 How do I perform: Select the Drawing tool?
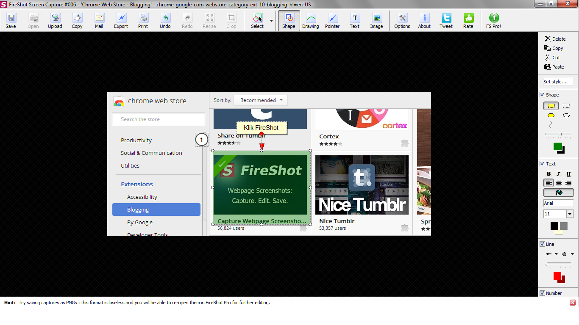click(311, 20)
